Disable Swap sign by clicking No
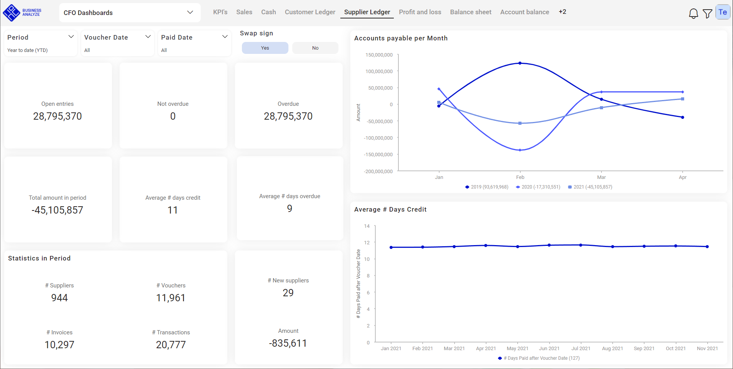This screenshot has width=733, height=369. coord(315,48)
